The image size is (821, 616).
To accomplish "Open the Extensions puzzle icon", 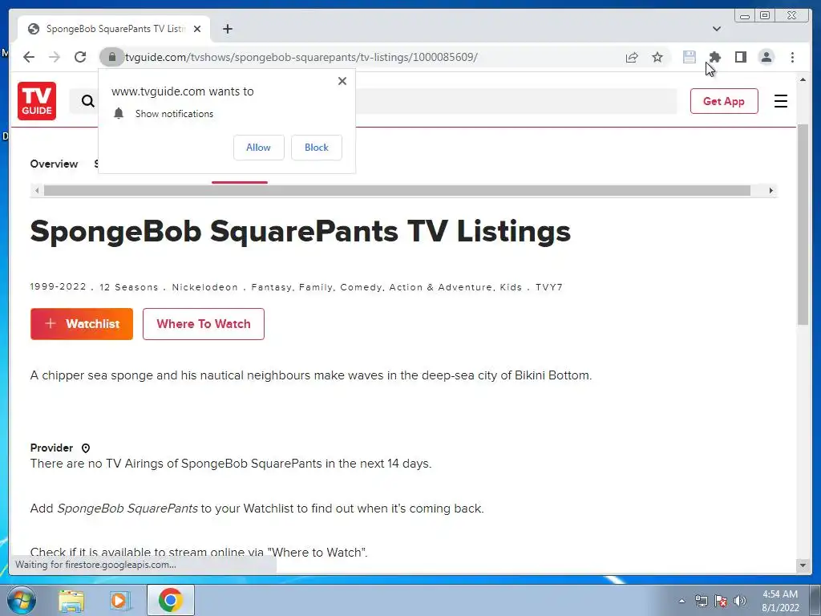I will (x=714, y=57).
